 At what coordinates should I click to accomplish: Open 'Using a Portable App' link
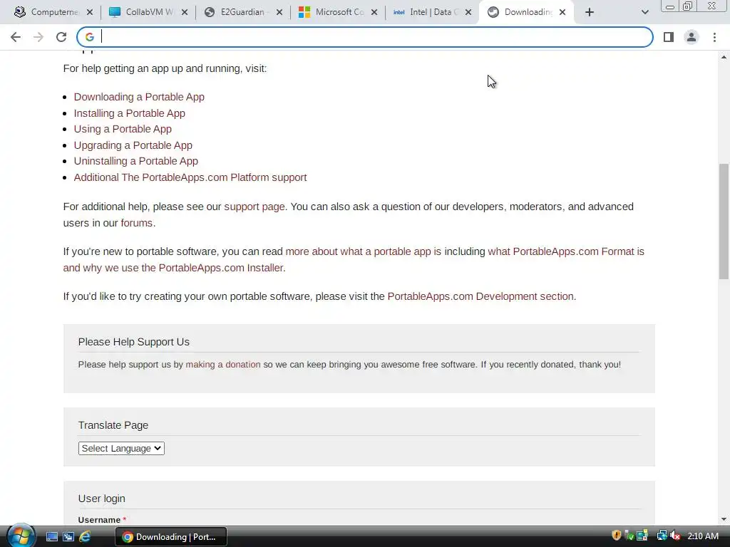click(123, 129)
